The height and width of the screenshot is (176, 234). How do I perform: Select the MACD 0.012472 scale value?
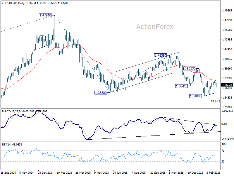pos(227,111)
